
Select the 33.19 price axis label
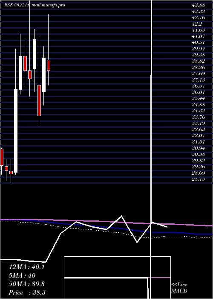199,123
